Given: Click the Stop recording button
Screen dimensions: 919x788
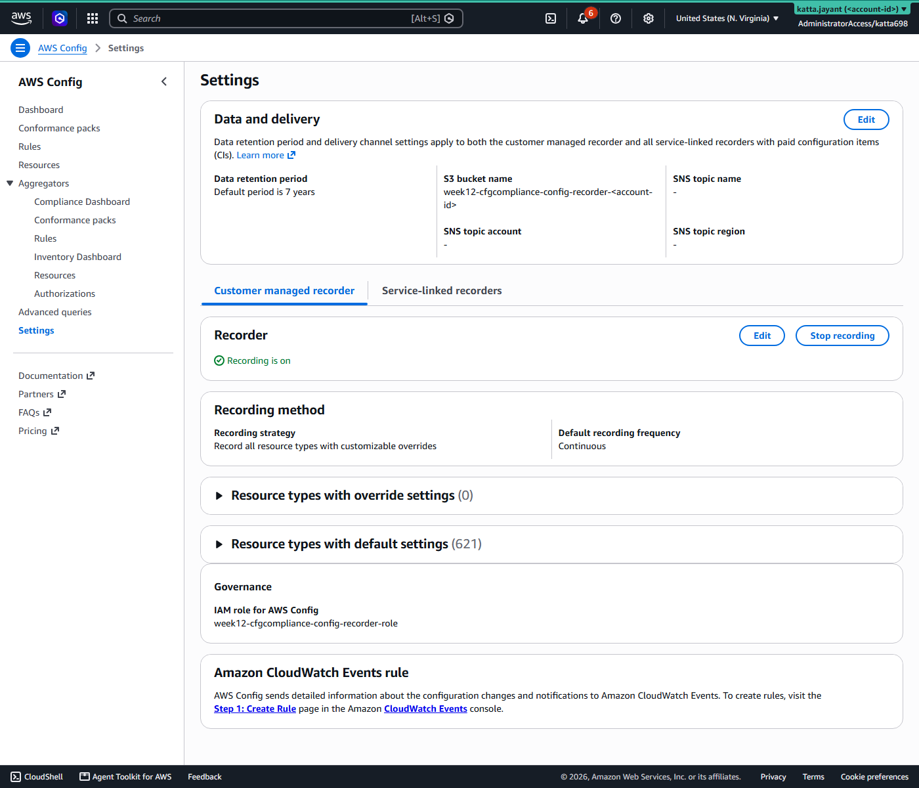Looking at the screenshot, I should (x=842, y=336).
